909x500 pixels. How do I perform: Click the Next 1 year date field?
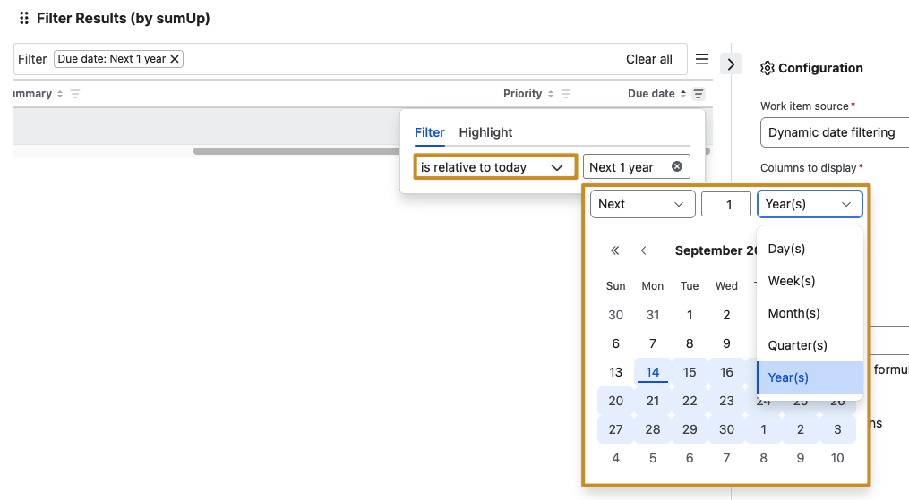(x=636, y=167)
